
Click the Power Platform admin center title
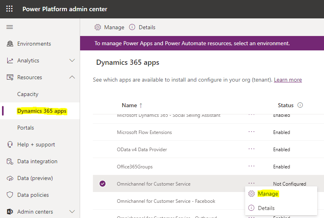65,9
